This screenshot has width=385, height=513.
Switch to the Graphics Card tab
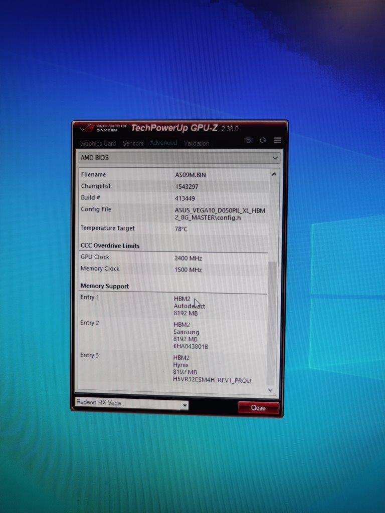97,143
